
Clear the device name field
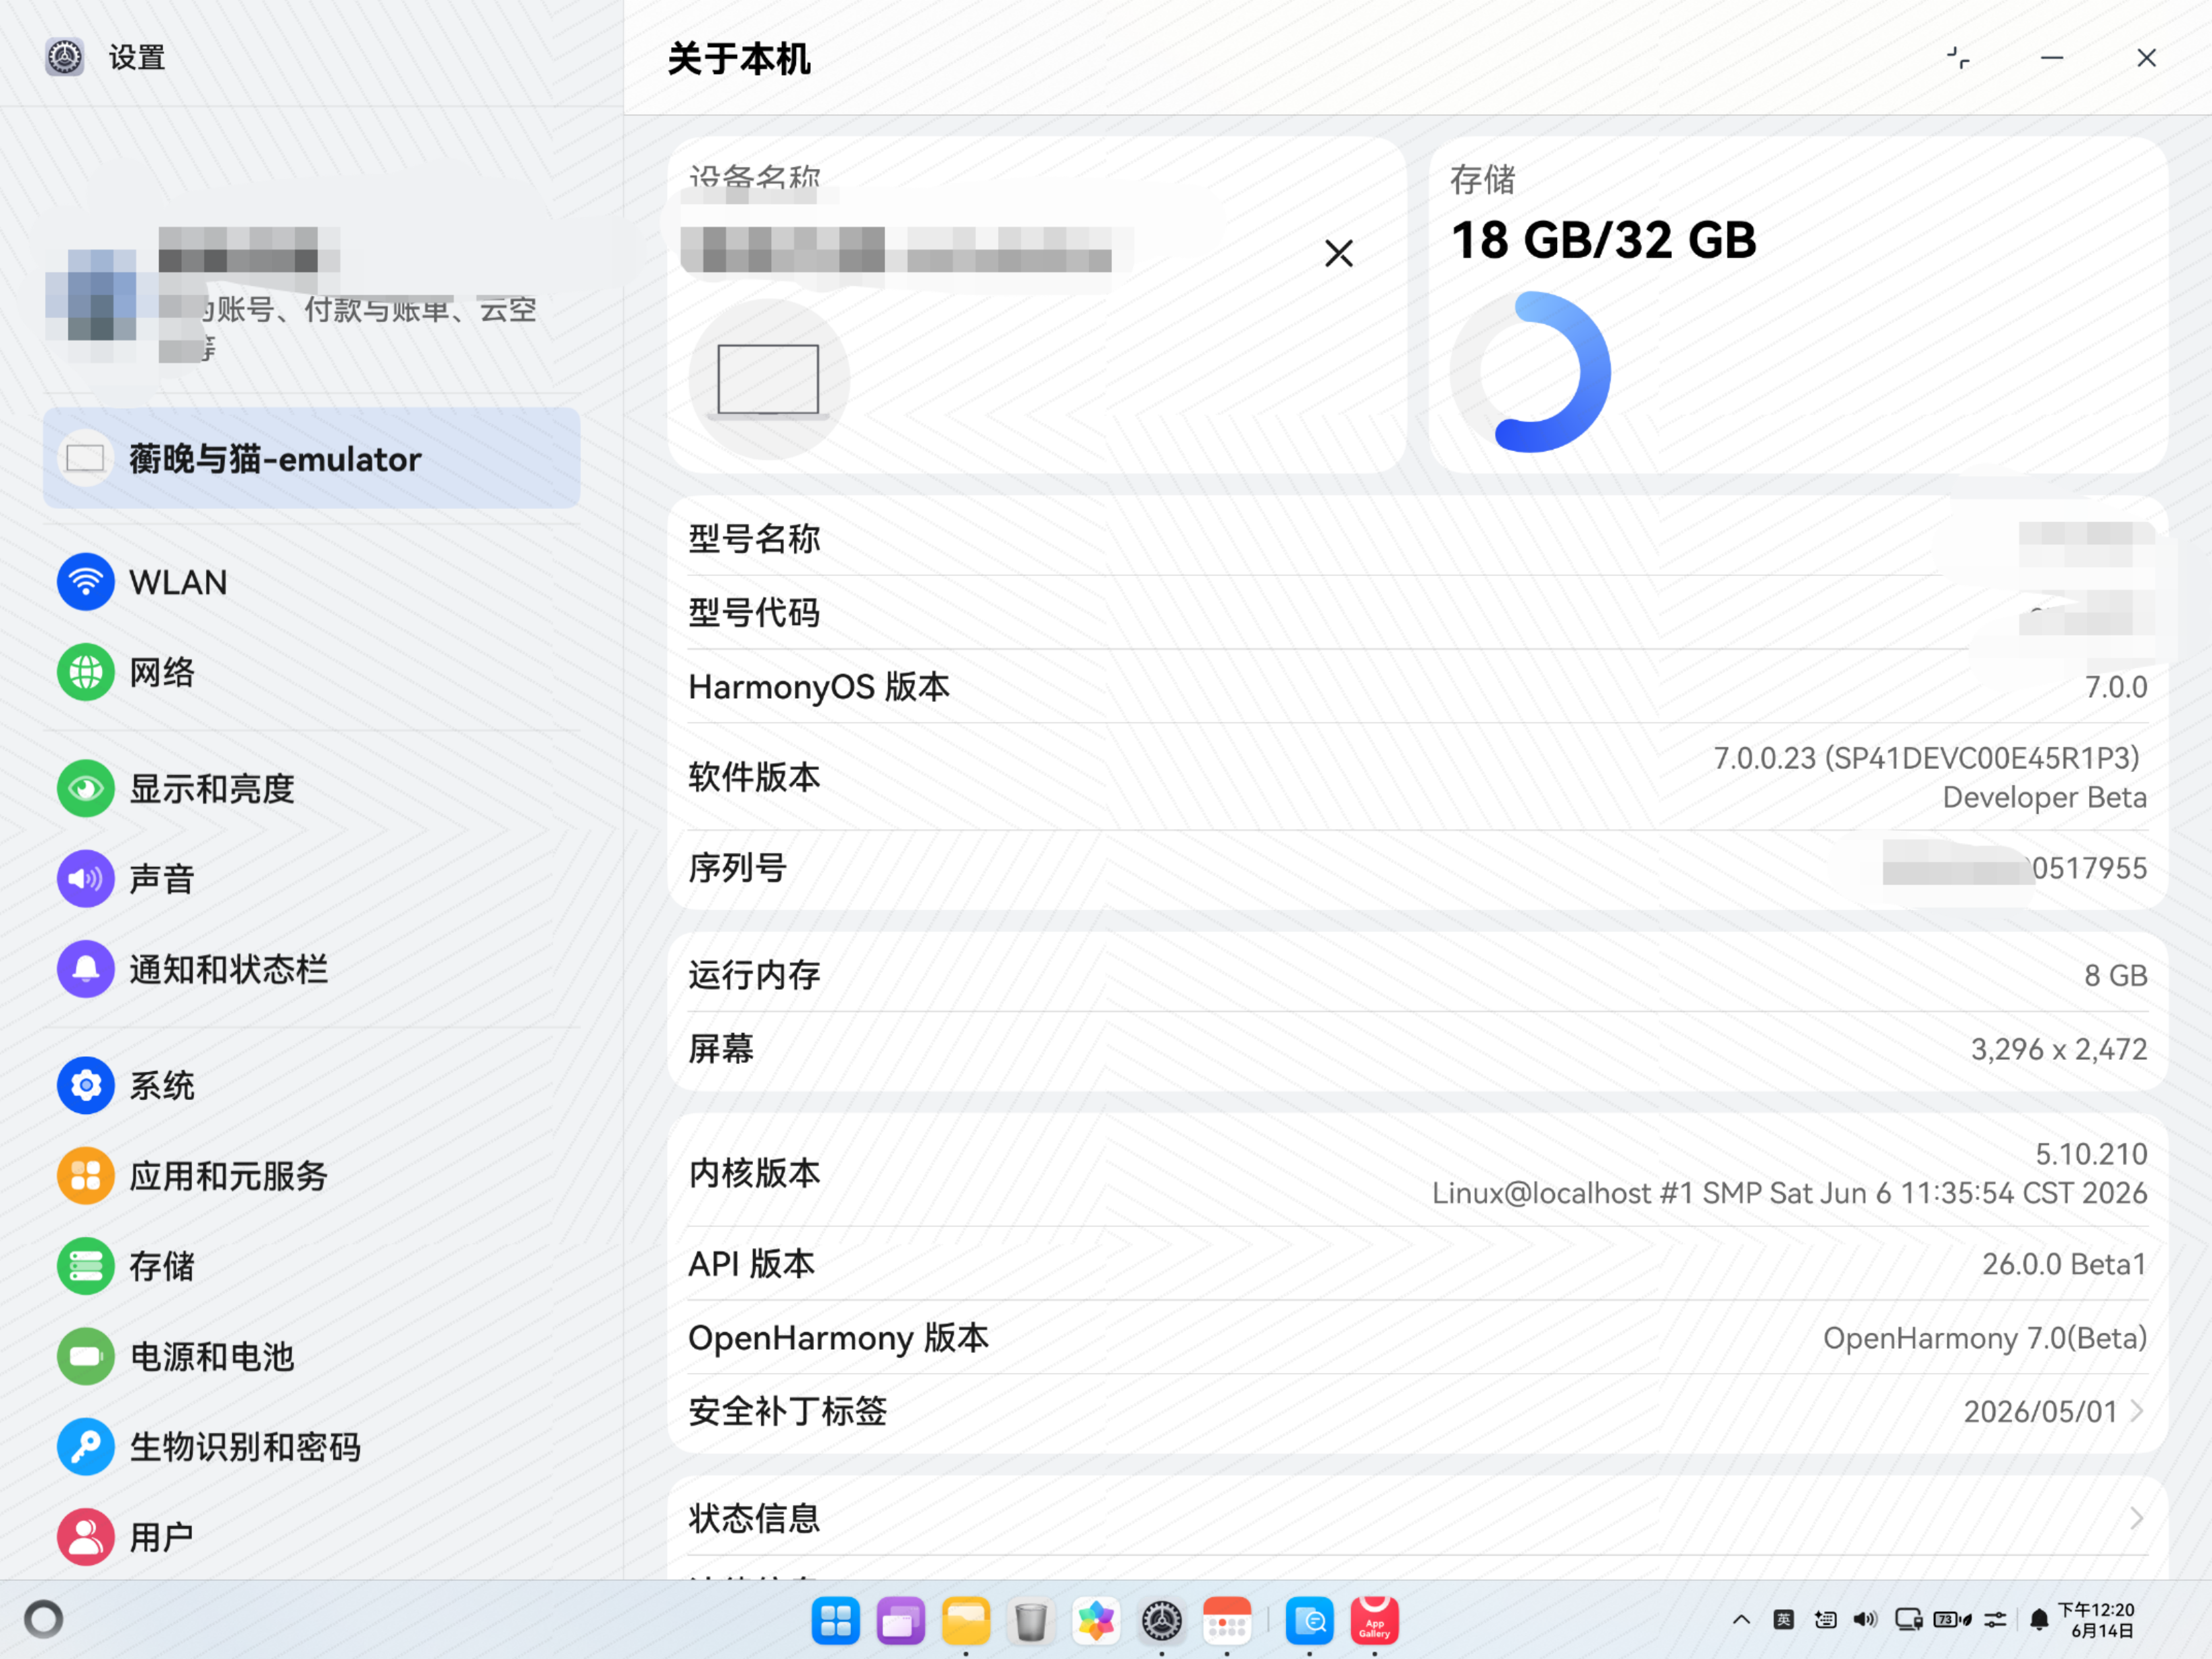(1338, 253)
